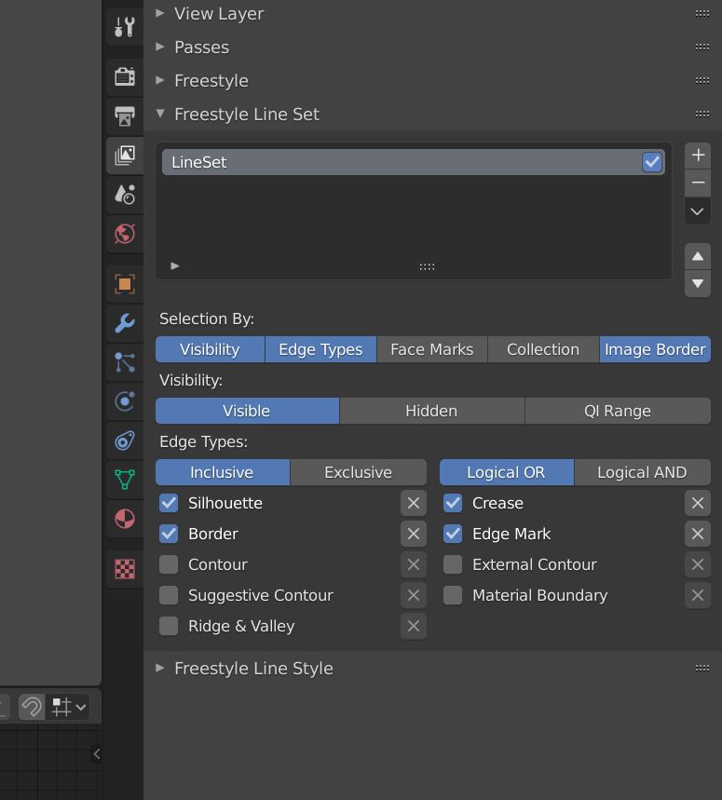Screen dimensions: 722x800
Task: Exclude Contour edges with X button
Action: tap(414, 564)
